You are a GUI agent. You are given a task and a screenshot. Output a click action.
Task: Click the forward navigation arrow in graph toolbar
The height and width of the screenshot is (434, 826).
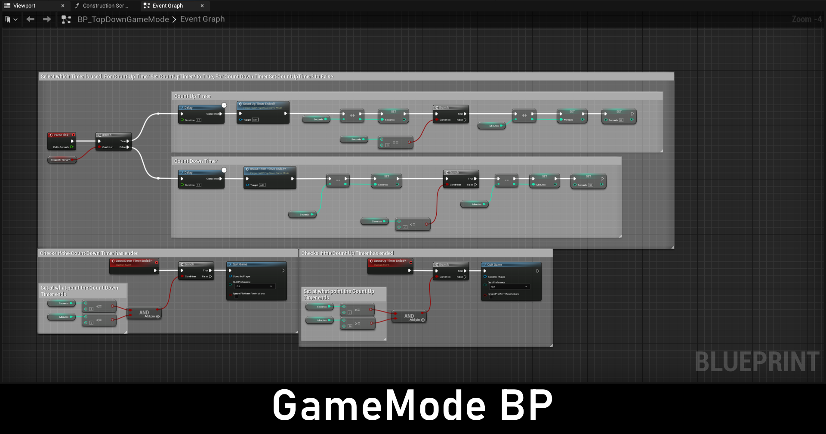click(47, 19)
